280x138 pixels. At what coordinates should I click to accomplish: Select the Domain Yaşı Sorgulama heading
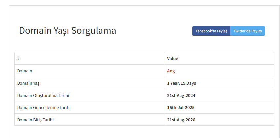tap(68, 30)
